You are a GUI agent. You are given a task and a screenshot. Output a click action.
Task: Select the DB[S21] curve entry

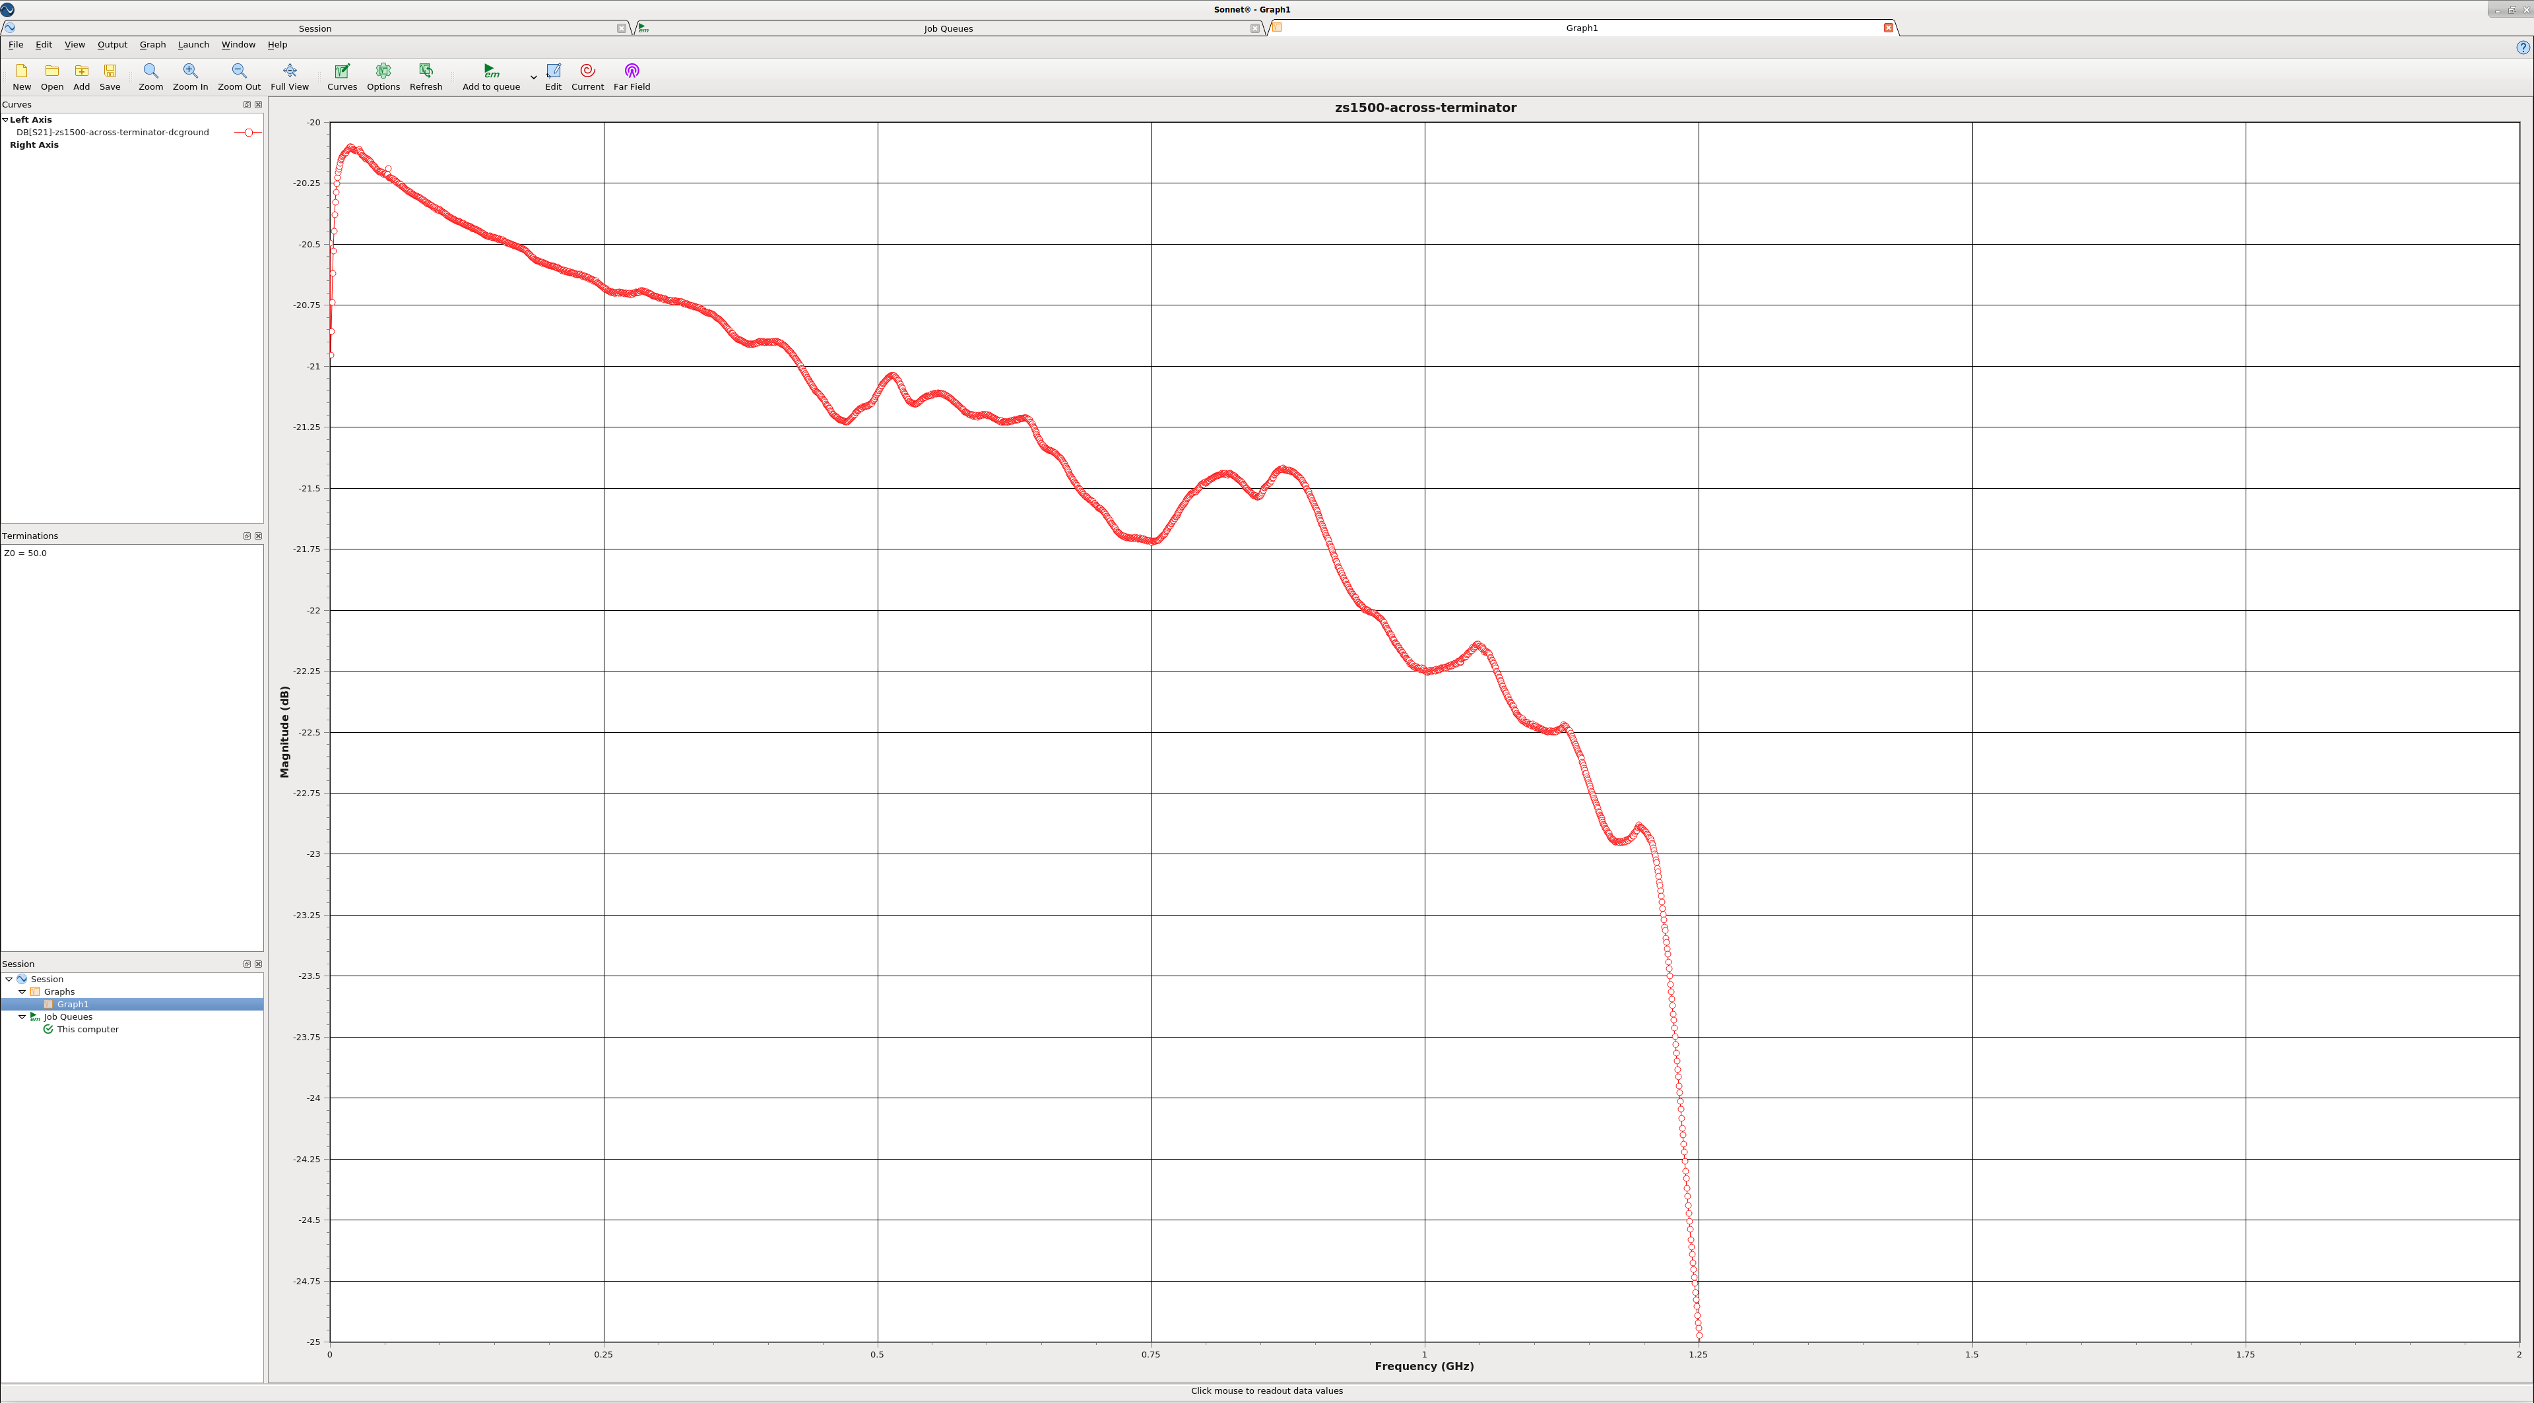pyautogui.click(x=112, y=133)
